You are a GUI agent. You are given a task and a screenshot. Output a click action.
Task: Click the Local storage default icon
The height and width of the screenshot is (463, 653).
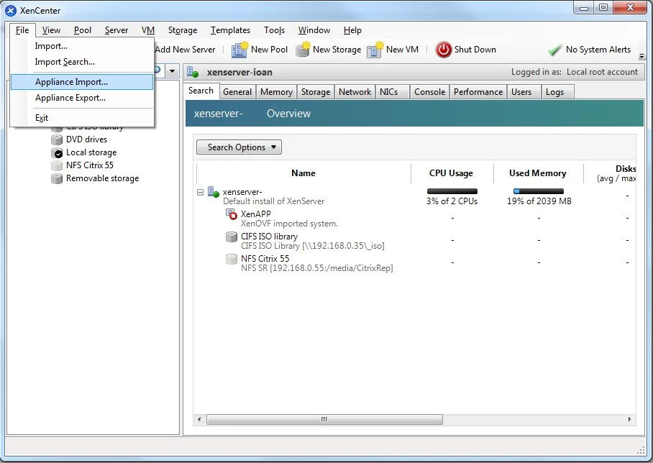(57, 152)
